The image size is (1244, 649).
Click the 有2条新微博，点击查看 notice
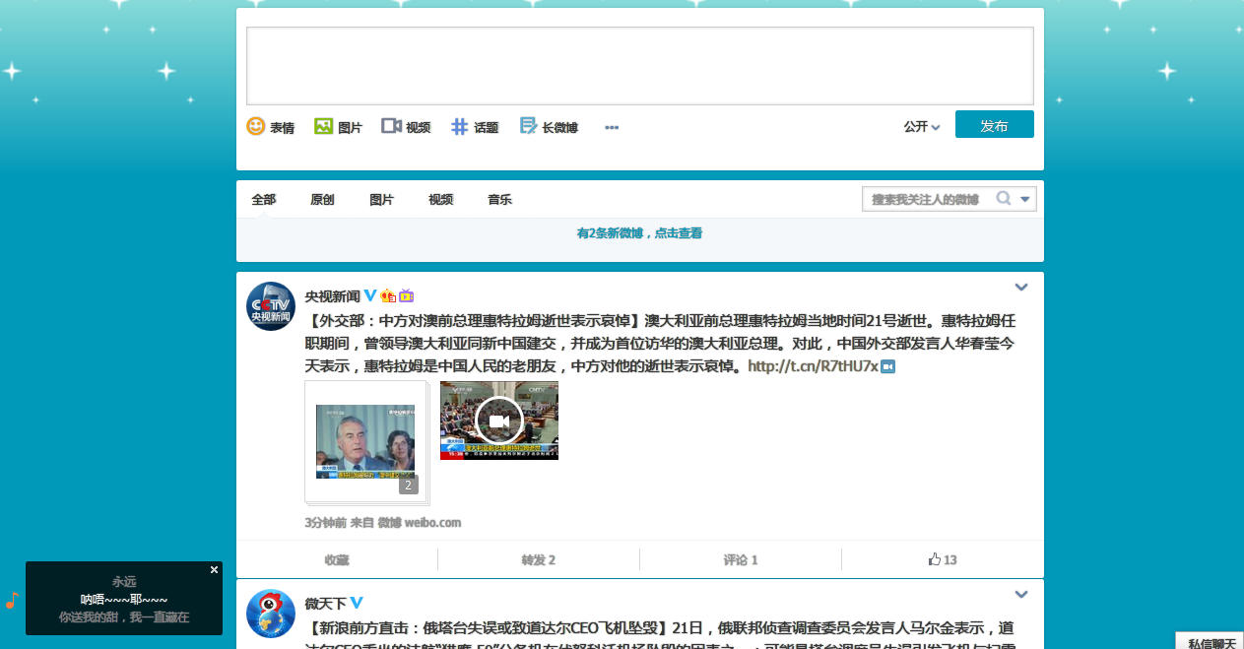click(x=639, y=233)
